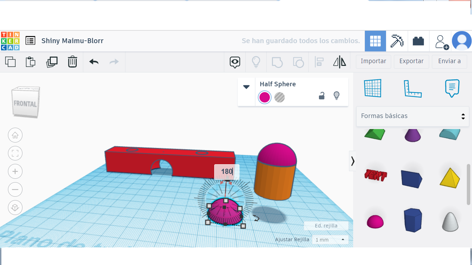
Task: Redo the last undone action
Action: pos(114,62)
